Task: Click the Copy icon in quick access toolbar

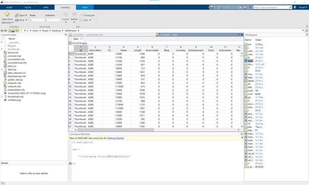Action: (x=221, y=7)
